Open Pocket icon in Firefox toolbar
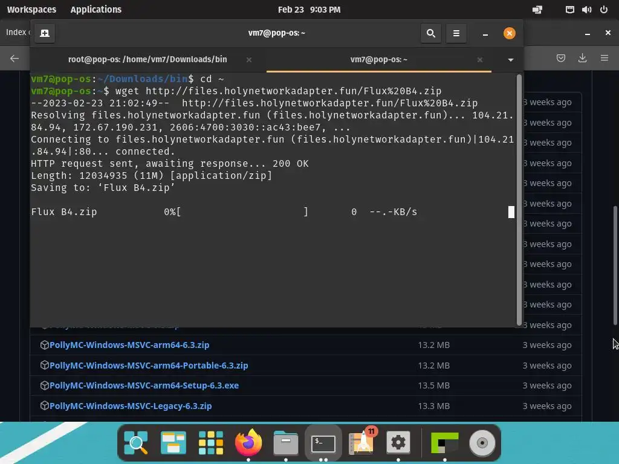 [x=560, y=59]
